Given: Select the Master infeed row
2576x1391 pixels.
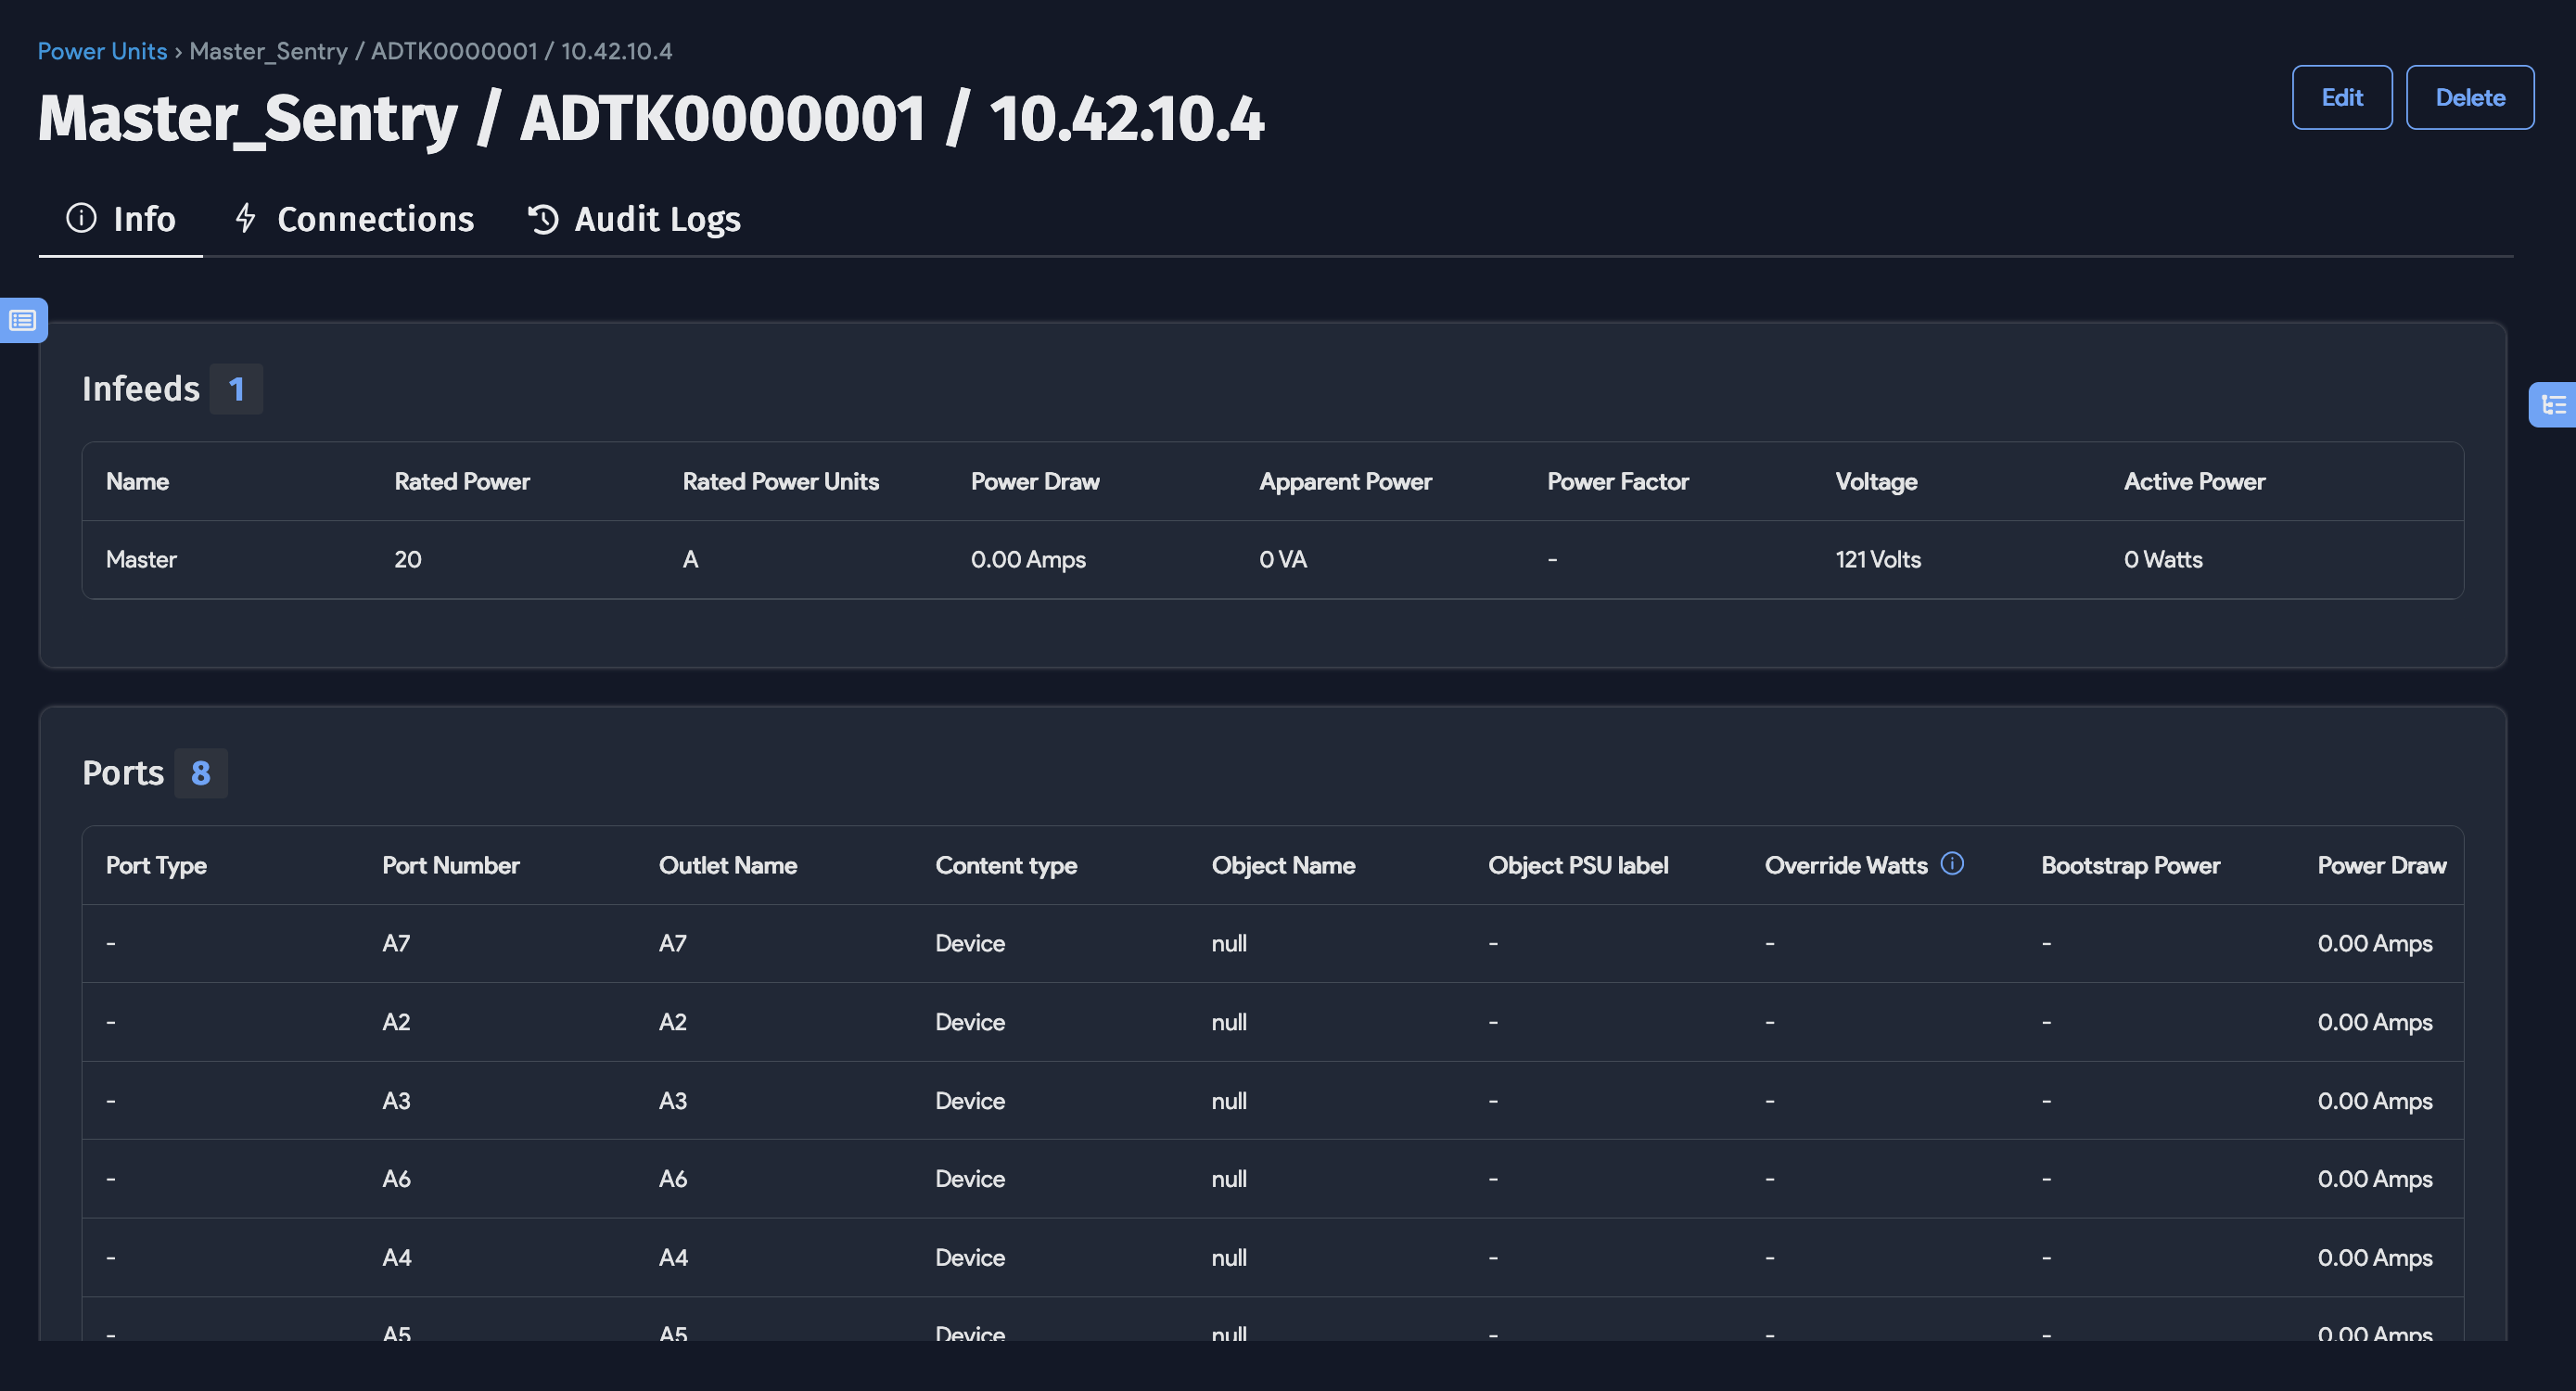Looking at the screenshot, I should pos(1272,559).
